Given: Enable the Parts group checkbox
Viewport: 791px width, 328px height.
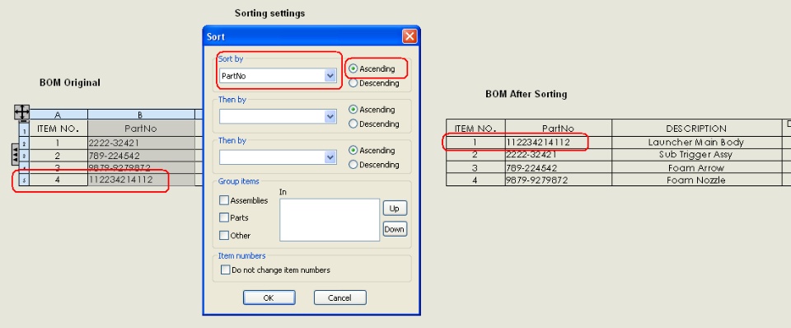Looking at the screenshot, I should pos(224,218).
